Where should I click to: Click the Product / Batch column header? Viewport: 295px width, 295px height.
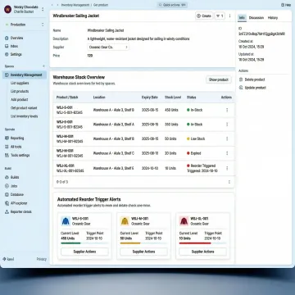coord(67,98)
